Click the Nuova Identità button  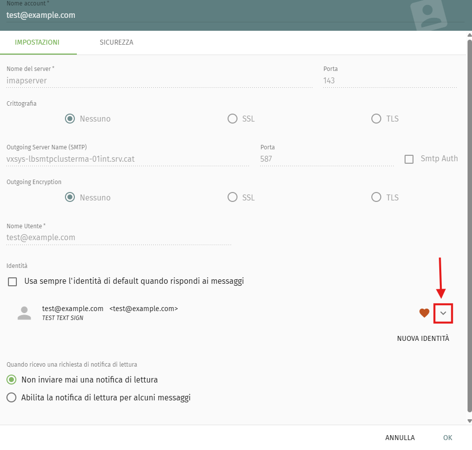pos(423,338)
